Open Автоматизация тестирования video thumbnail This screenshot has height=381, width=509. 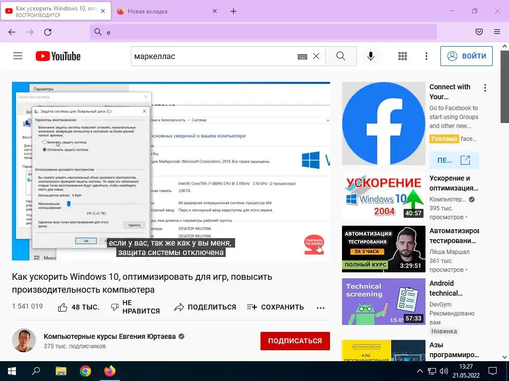coord(383,249)
